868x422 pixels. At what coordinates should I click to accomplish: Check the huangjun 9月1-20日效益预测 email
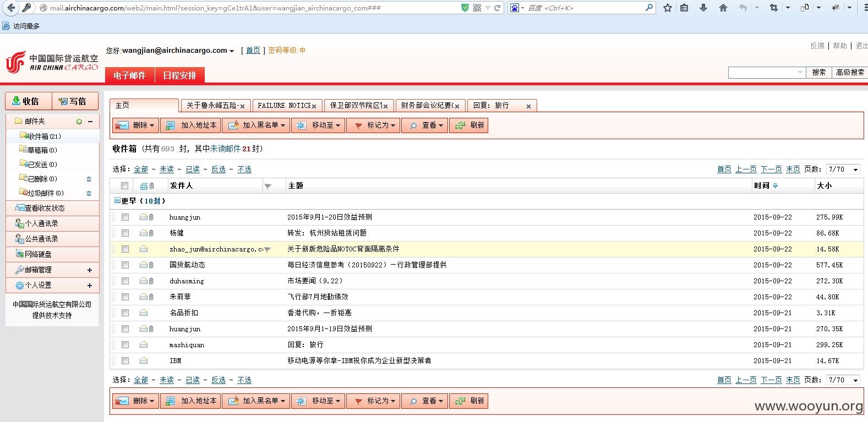(x=125, y=217)
